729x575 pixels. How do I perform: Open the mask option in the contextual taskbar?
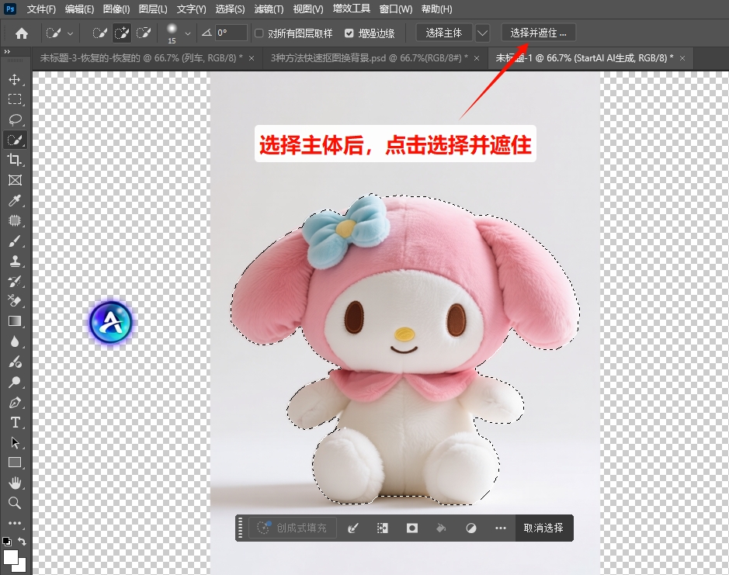411,528
